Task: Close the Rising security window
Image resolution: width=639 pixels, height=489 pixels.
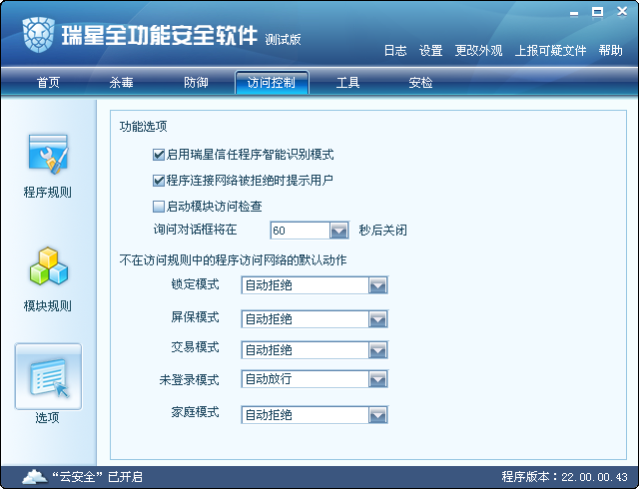Action: tap(622, 11)
